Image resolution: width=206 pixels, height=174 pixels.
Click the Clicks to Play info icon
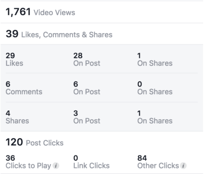(56, 166)
